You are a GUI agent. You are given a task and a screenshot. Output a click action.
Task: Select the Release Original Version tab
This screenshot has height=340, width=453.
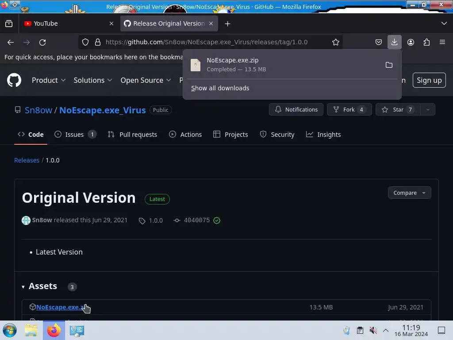pyautogui.click(x=169, y=23)
